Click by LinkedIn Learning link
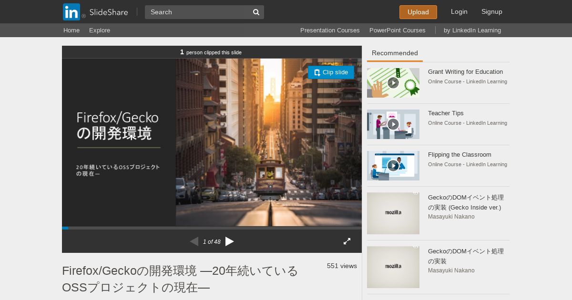This screenshot has height=300, width=572. (x=472, y=30)
